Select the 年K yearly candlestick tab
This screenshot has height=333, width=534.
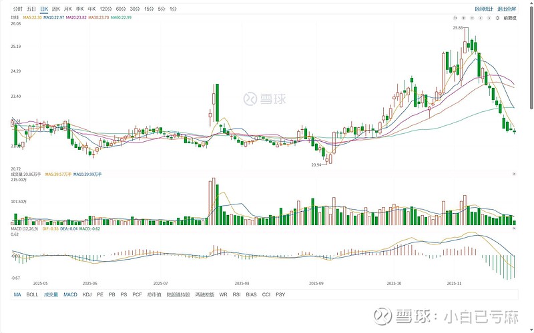[x=91, y=9]
